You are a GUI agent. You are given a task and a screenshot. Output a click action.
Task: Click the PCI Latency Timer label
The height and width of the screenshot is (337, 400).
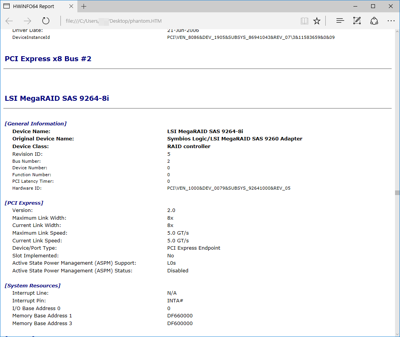[33, 181]
